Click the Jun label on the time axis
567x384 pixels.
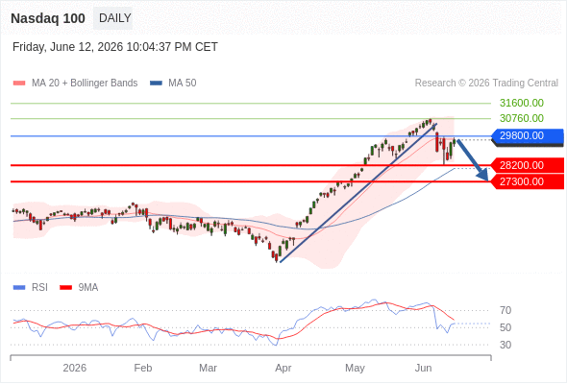[423, 368]
